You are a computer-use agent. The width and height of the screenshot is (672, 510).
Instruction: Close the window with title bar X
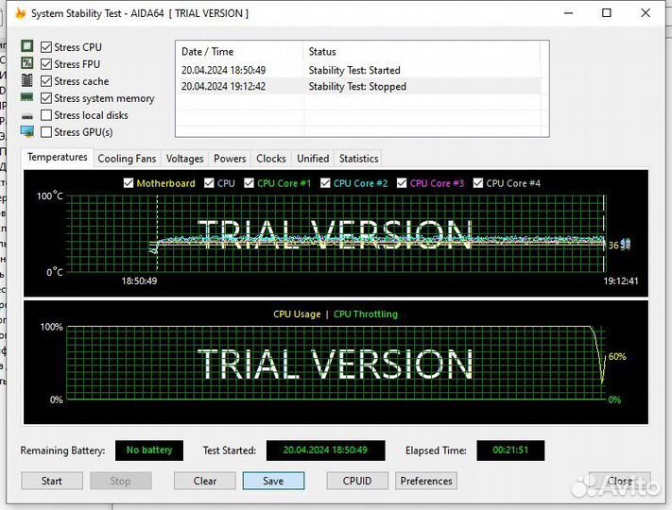[x=646, y=13]
